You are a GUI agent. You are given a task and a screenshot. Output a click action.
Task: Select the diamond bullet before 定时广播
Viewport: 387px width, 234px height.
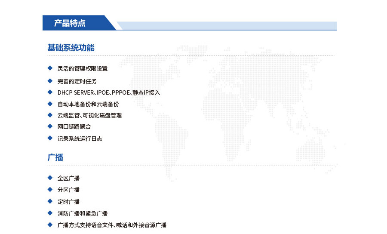pyautogui.click(x=50, y=201)
